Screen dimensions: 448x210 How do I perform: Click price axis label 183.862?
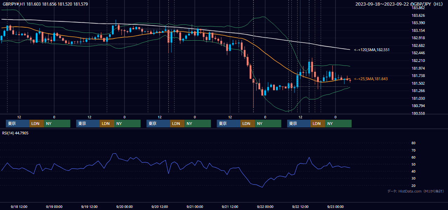pos(418,8)
